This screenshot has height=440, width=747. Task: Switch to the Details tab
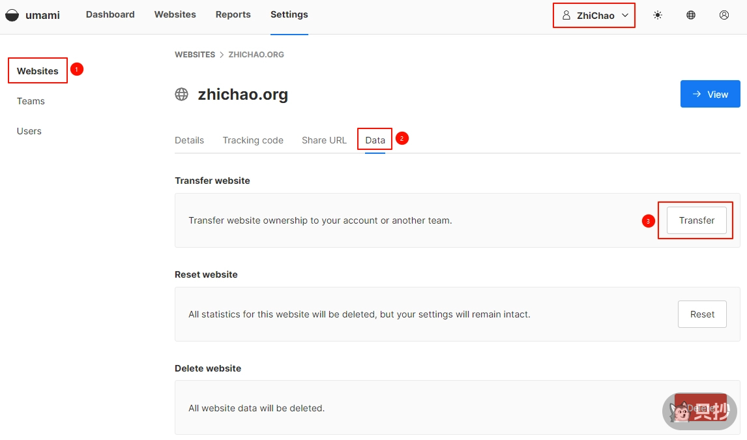point(189,140)
